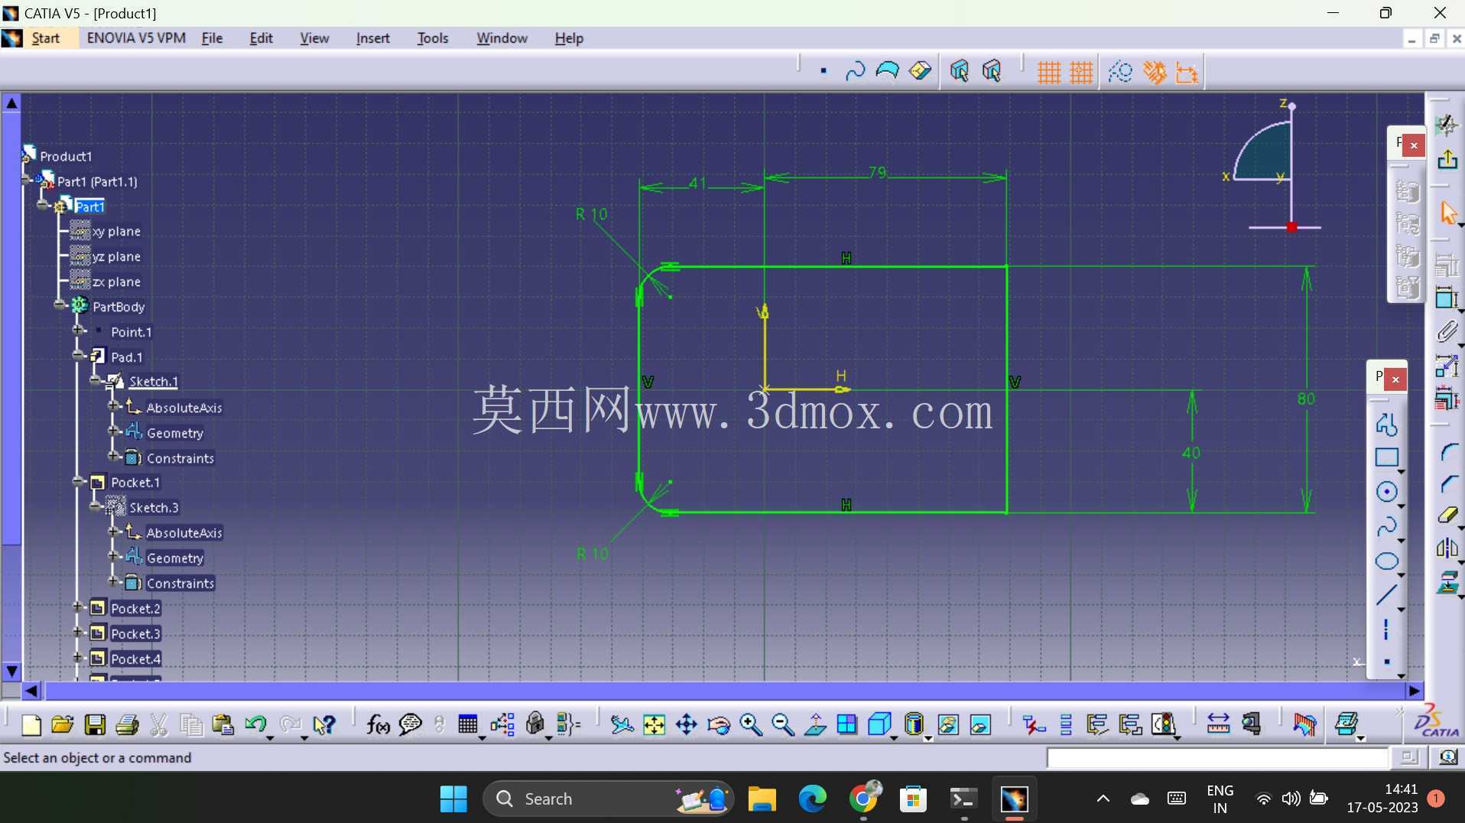
Task: Select the xy plane tree item
Action: tap(116, 232)
